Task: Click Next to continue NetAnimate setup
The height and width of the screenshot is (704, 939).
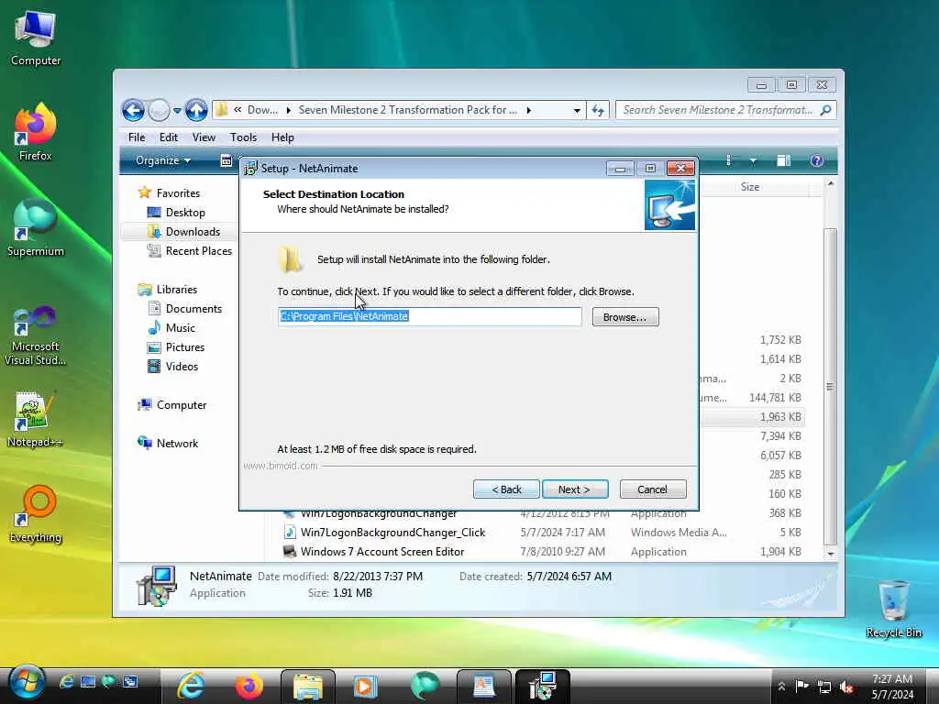Action: click(575, 489)
